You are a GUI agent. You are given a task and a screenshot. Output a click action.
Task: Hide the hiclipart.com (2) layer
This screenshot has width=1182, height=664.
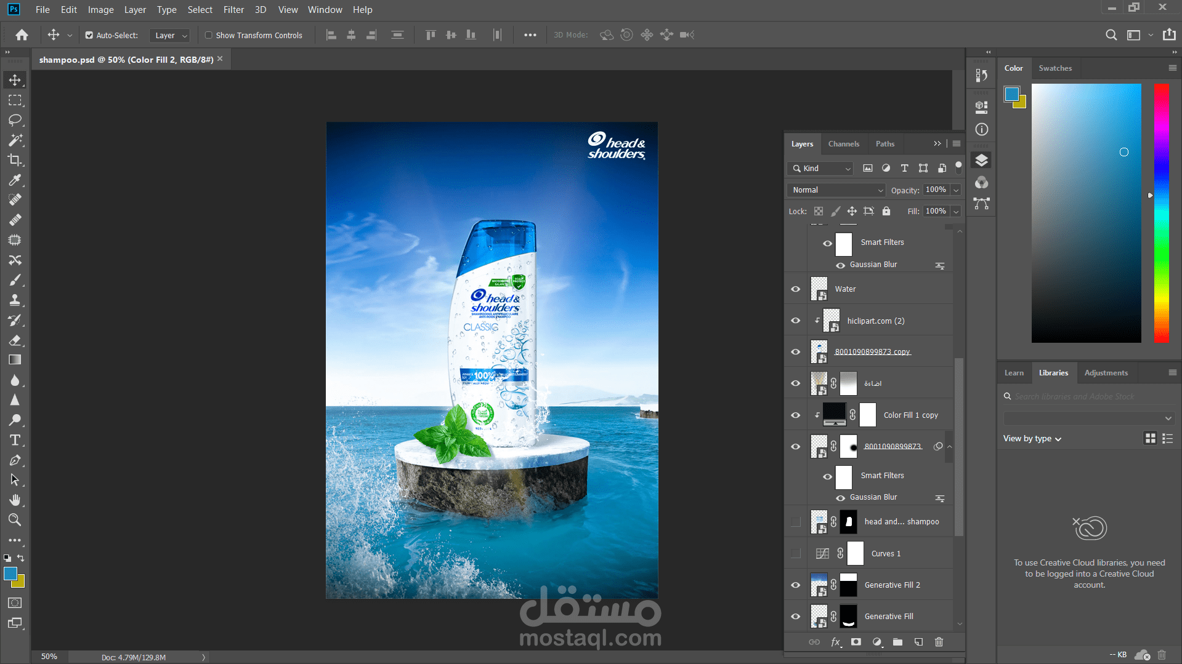click(x=796, y=321)
